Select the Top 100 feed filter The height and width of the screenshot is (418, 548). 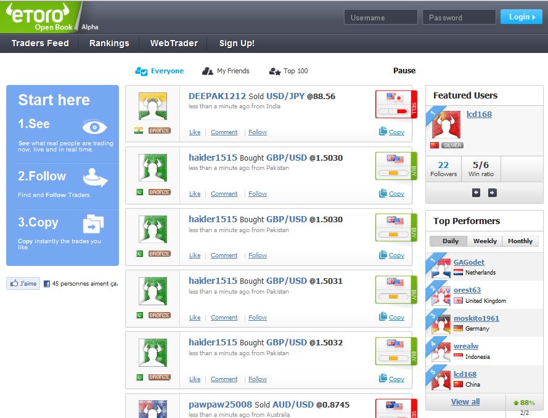tap(288, 71)
